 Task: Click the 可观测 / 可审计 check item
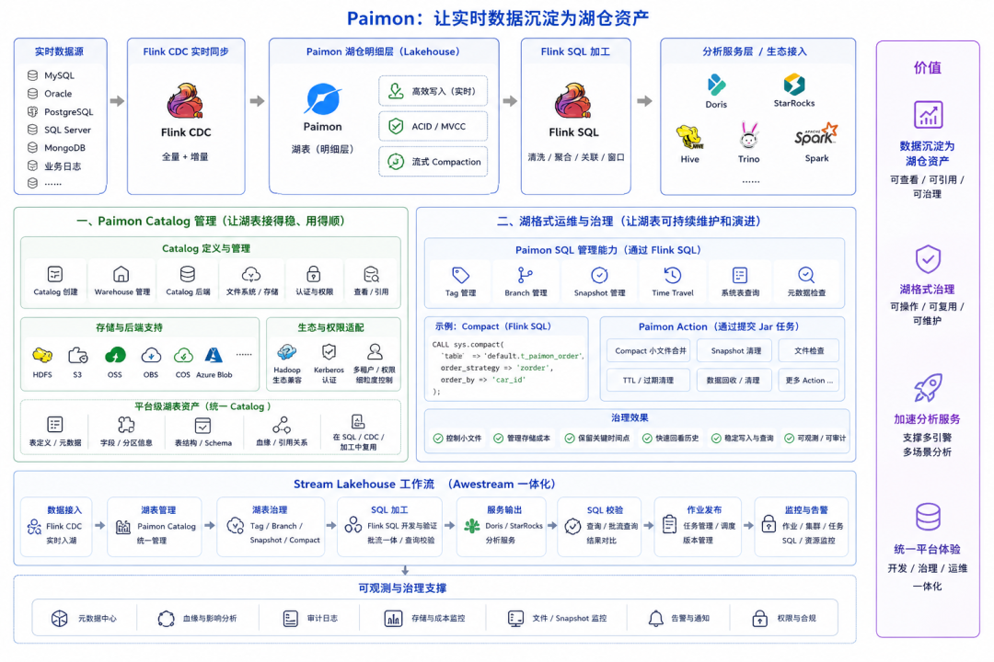[815, 438]
